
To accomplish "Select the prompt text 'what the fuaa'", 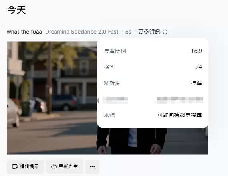I will [24, 32].
